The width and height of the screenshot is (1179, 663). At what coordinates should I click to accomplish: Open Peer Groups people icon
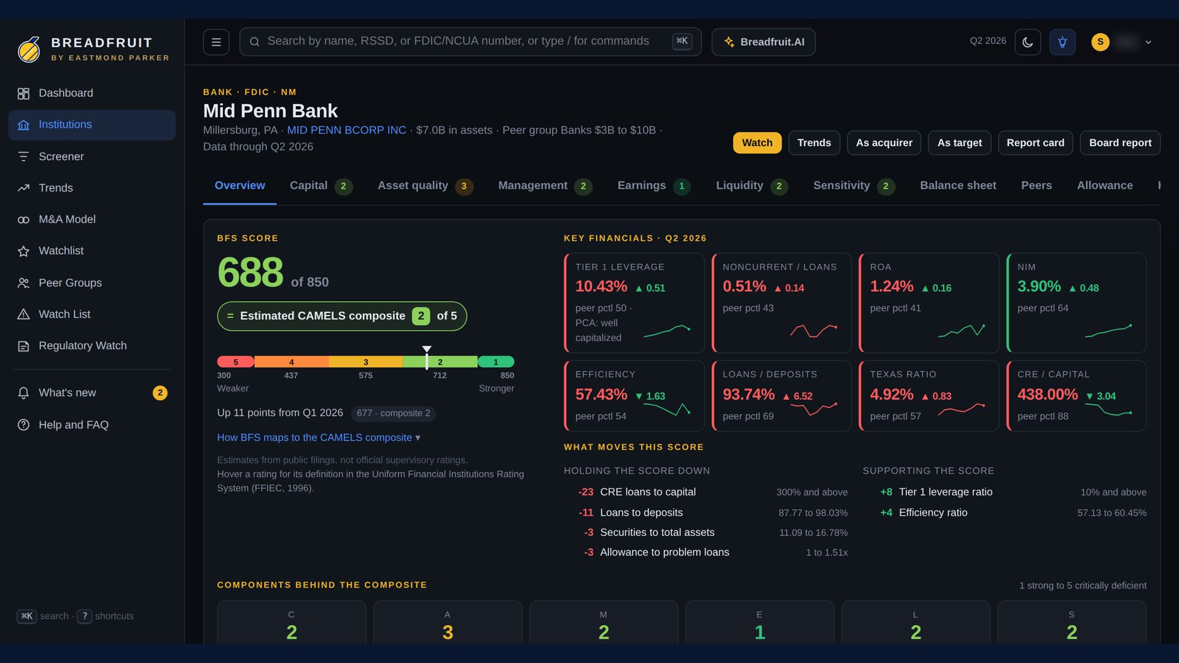pos(23,283)
